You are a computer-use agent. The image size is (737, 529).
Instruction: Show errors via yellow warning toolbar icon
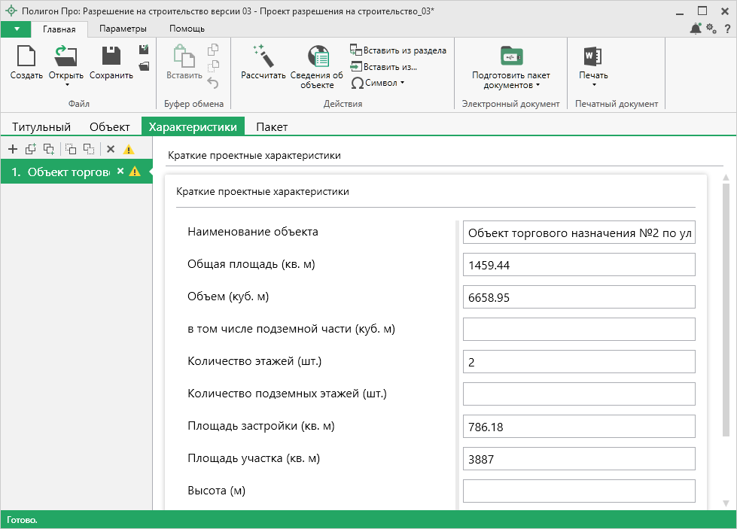(x=129, y=149)
